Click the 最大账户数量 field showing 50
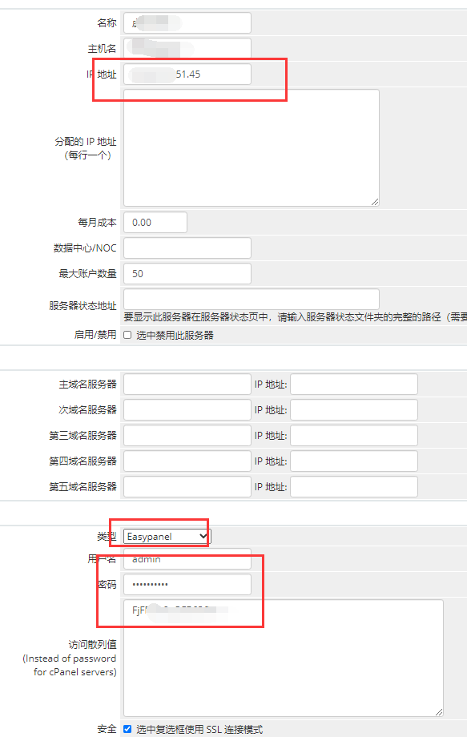Viewport: 467px width, 737px height. coord(187,273)
